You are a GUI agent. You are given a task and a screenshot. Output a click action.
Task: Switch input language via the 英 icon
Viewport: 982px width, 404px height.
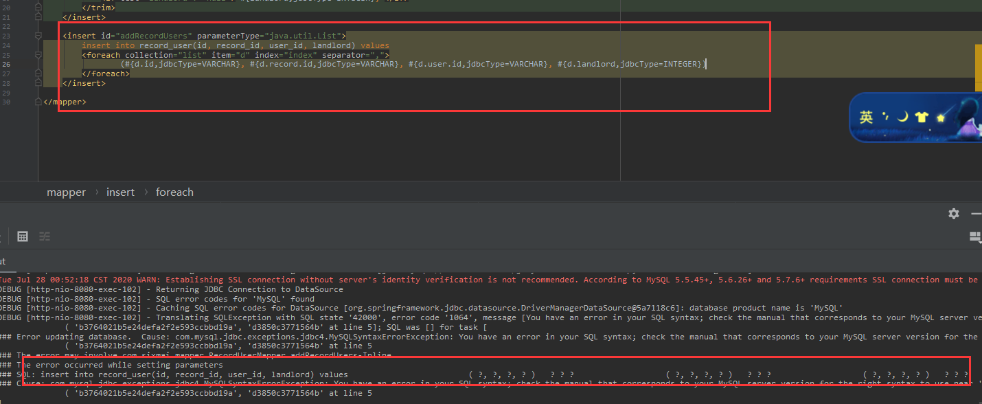[867, 117]
